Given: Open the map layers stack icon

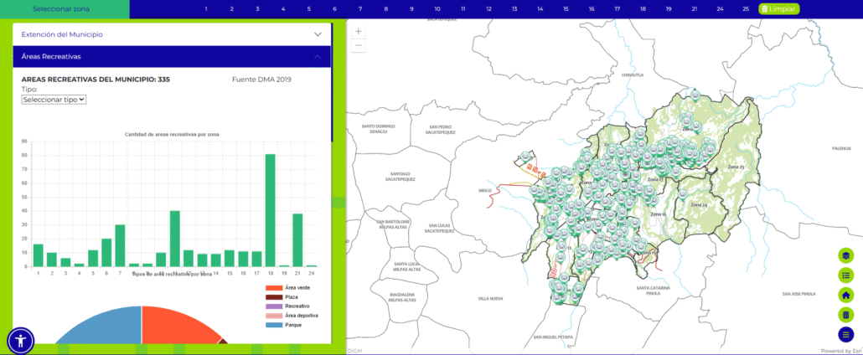Looking at the screenshot, I should (x=845, y=255).
